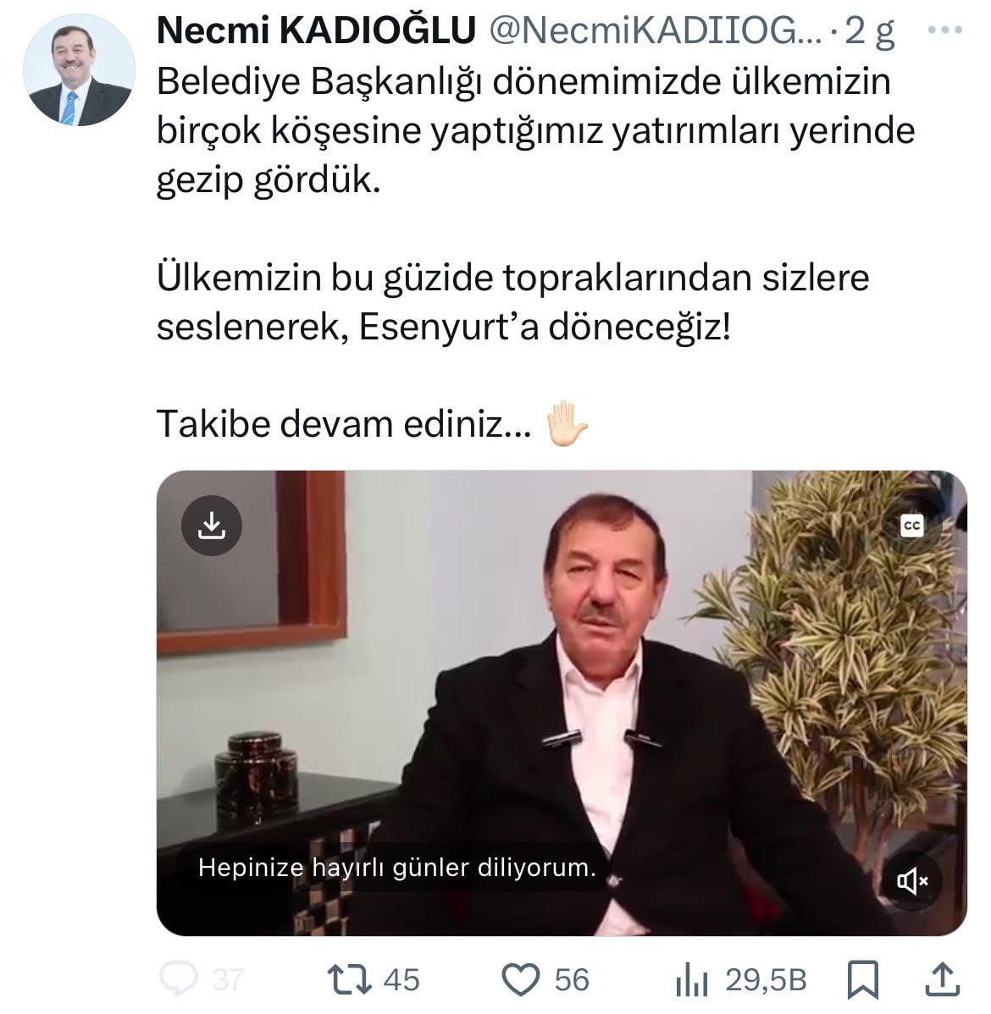This screenshot has height=1014, width=991.
Task: Open tweet by clicking 'Takibe devam ediniz...' text
Action: [x=344, y=424]
